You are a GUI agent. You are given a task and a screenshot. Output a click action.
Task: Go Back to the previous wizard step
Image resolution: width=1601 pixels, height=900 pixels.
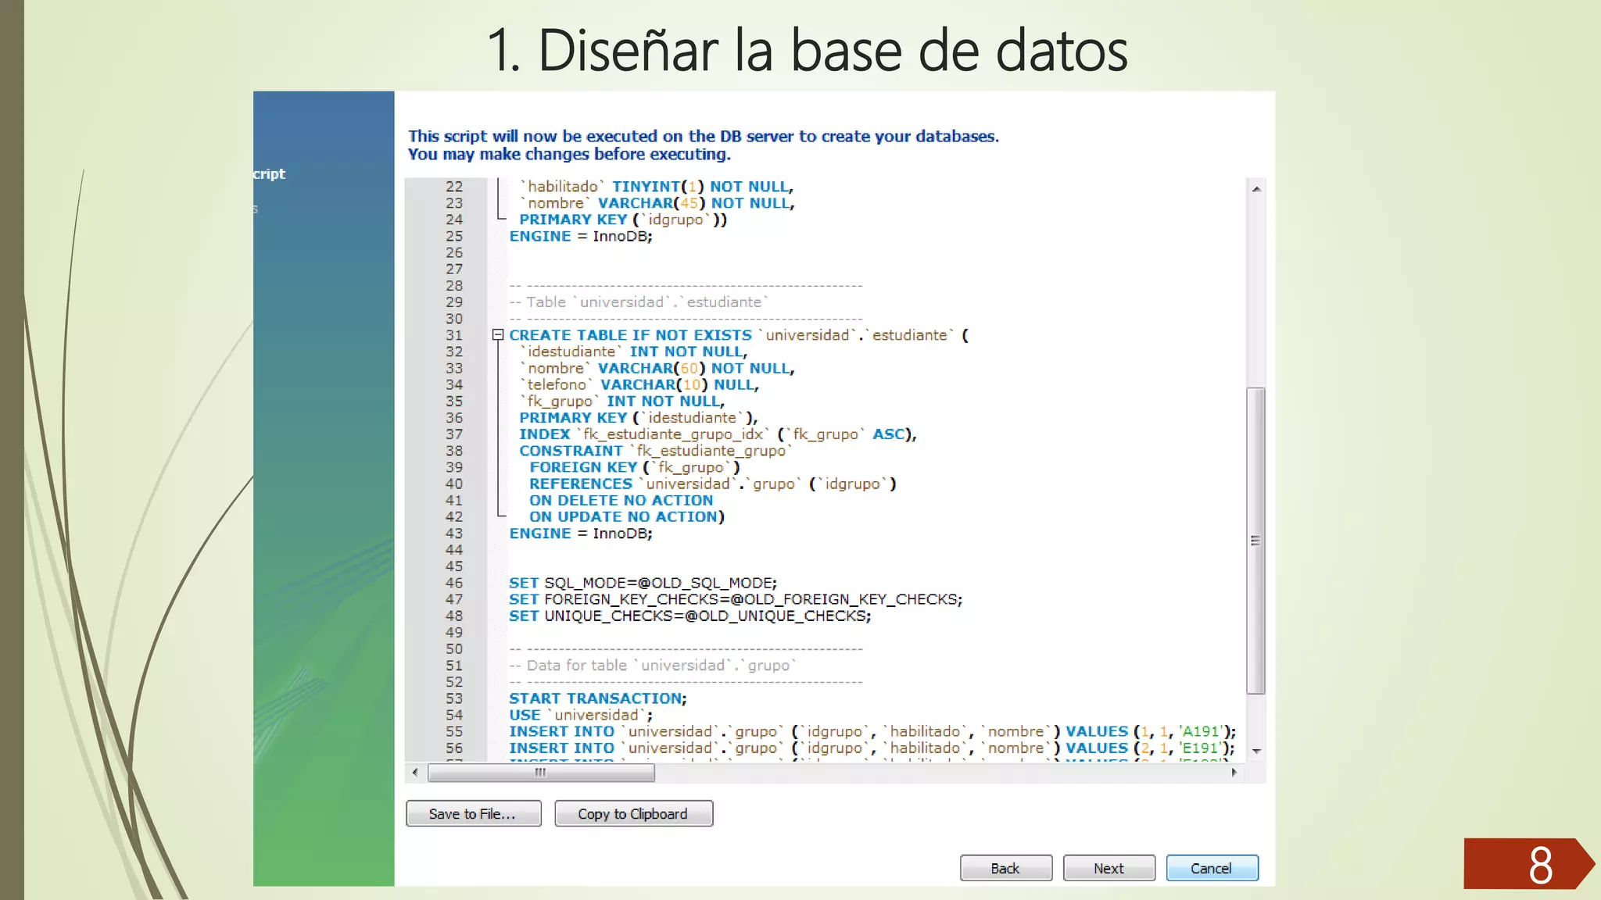click(1005, 868)
